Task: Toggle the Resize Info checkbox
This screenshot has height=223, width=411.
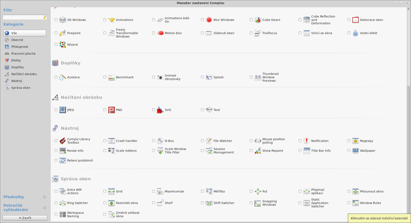Action: pos(56,151)
